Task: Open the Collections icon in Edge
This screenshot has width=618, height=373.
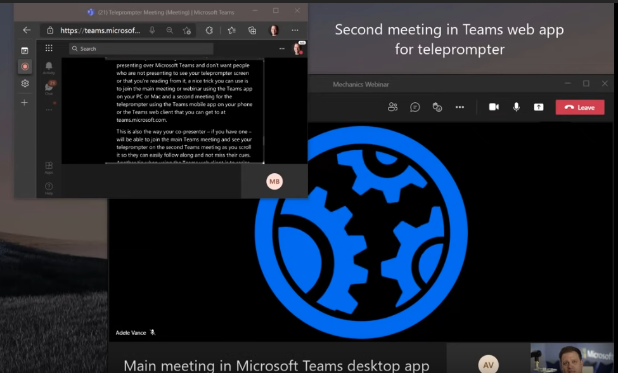Action: tap(252, 30)
